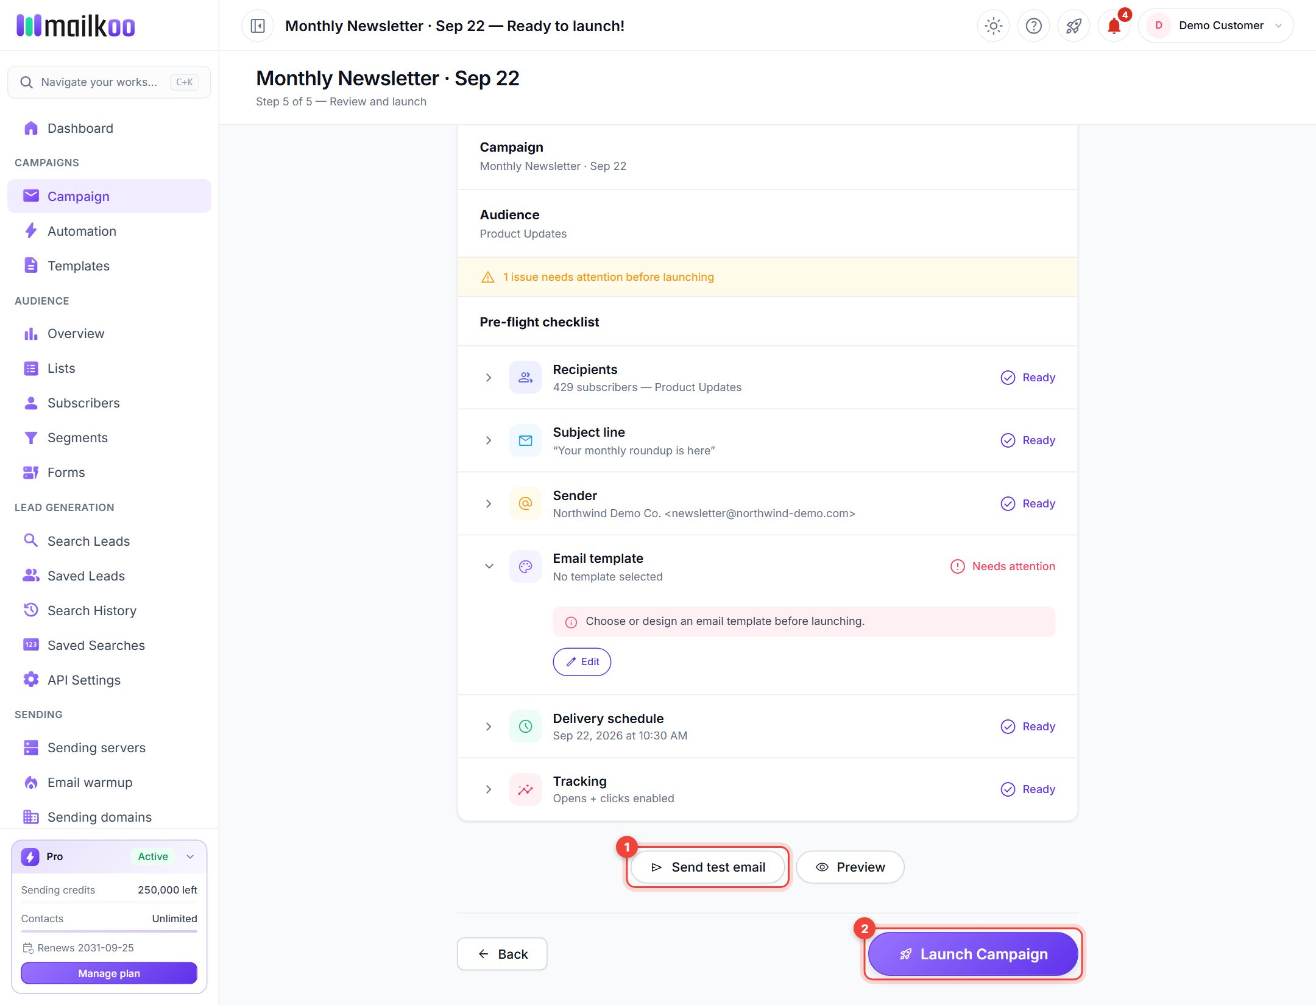Open the Demo Customer account dropdown
The height and width of the screenshot is (1005, 1316).
click(1215, 26)
